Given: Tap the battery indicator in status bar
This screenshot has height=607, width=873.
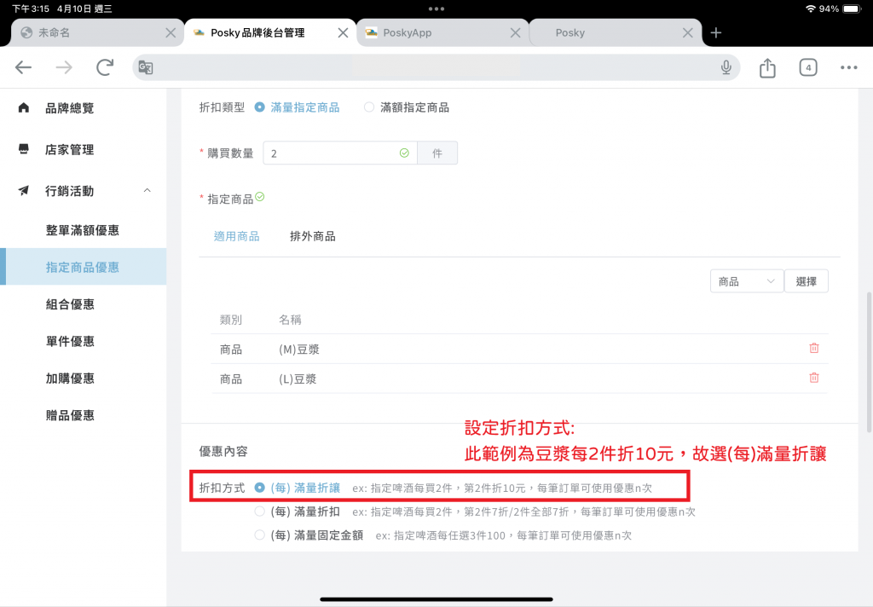Looking at the screenshot, I should pyautogui.click(x=852, y=9).
